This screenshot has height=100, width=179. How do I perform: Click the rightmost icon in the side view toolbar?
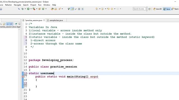[x=19, y=24]
